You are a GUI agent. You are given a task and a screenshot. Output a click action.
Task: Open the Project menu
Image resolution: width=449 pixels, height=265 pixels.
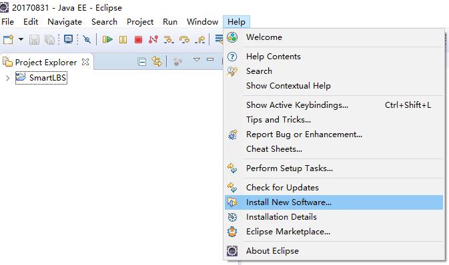coord(140,22)
